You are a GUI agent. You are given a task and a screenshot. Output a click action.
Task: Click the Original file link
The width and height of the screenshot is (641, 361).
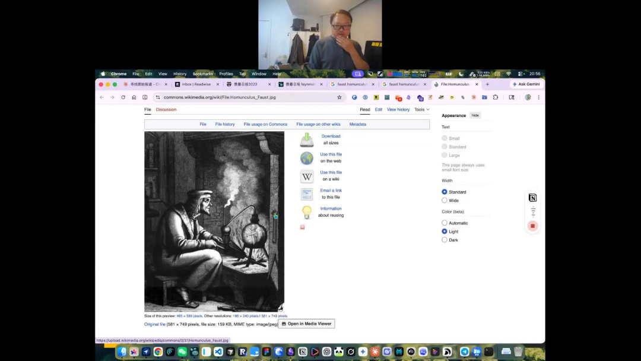(x=154, y=324)
